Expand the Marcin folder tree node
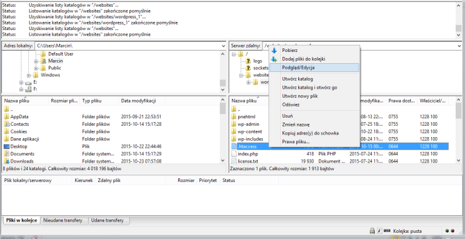465x239 pixels. click(x=36, y=61)
